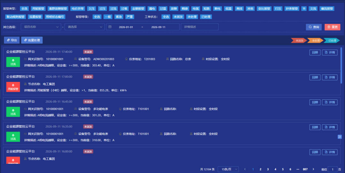Screen dimensions: 345x173
Task: Click 设备型号 icon in the 16:35:00 alarm
Action: (76, 134)
